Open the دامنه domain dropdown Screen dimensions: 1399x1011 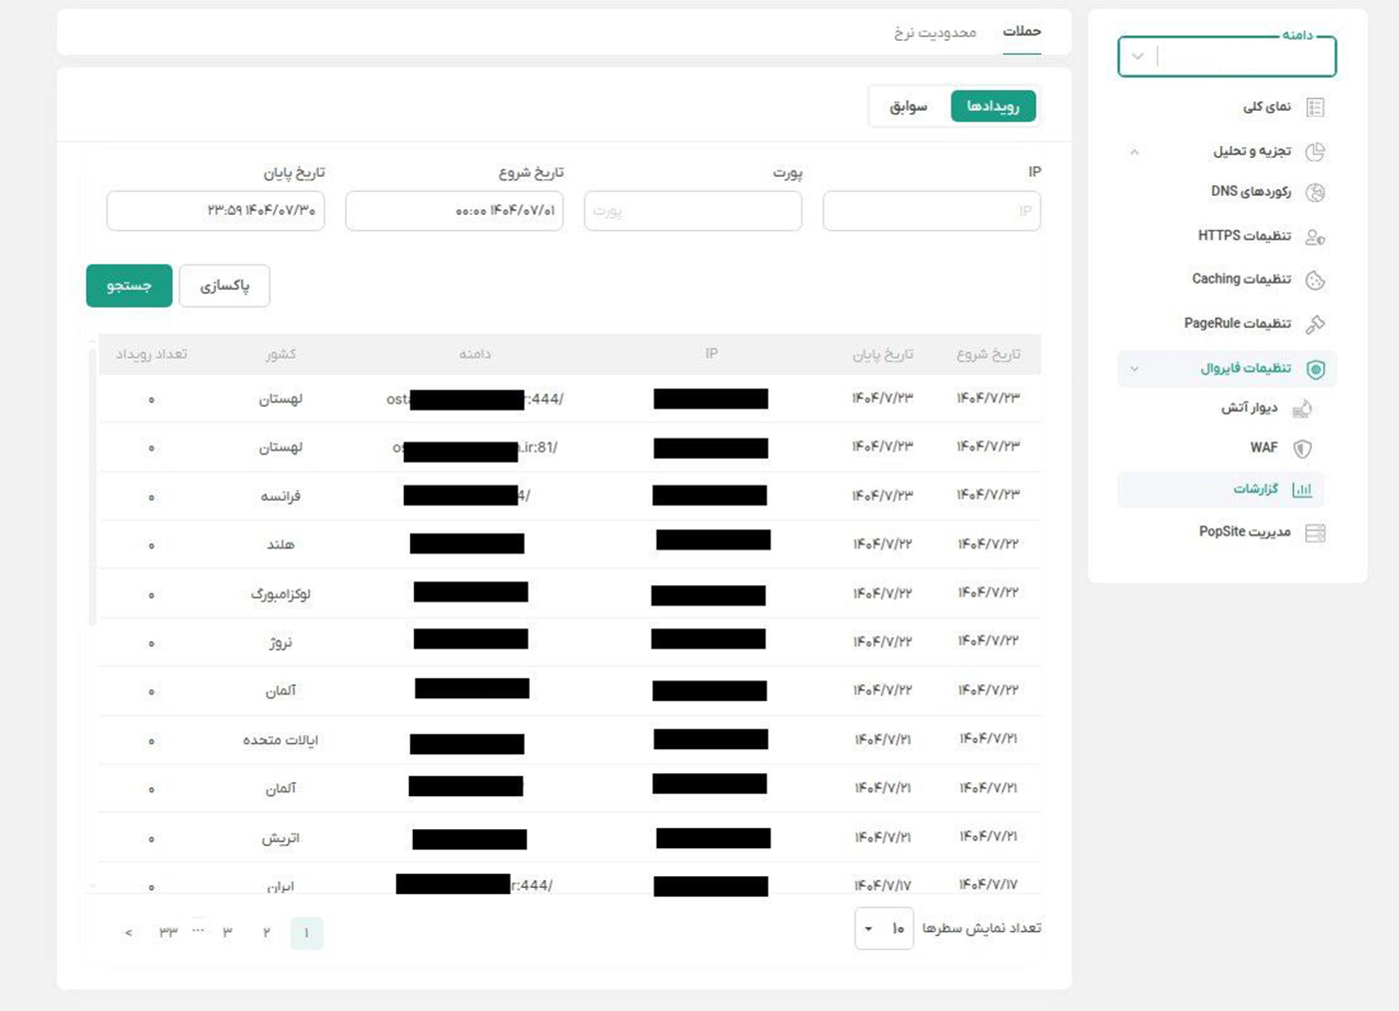pyautogui.click(x=1137, y=57)
